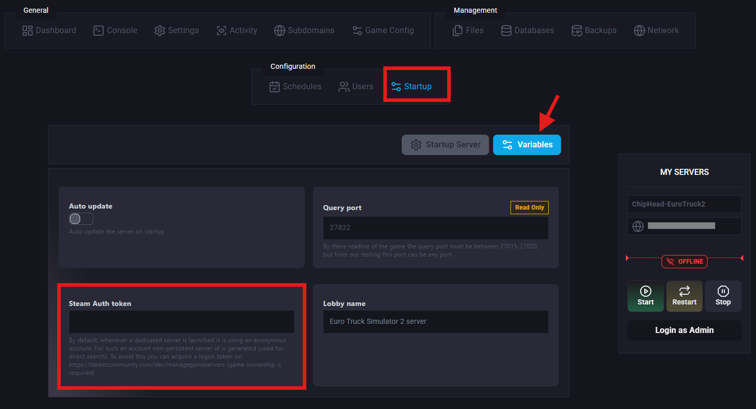Click the Management section heading
The width and height of the screenshot is (756, 409).
click(x=475, y=10)
